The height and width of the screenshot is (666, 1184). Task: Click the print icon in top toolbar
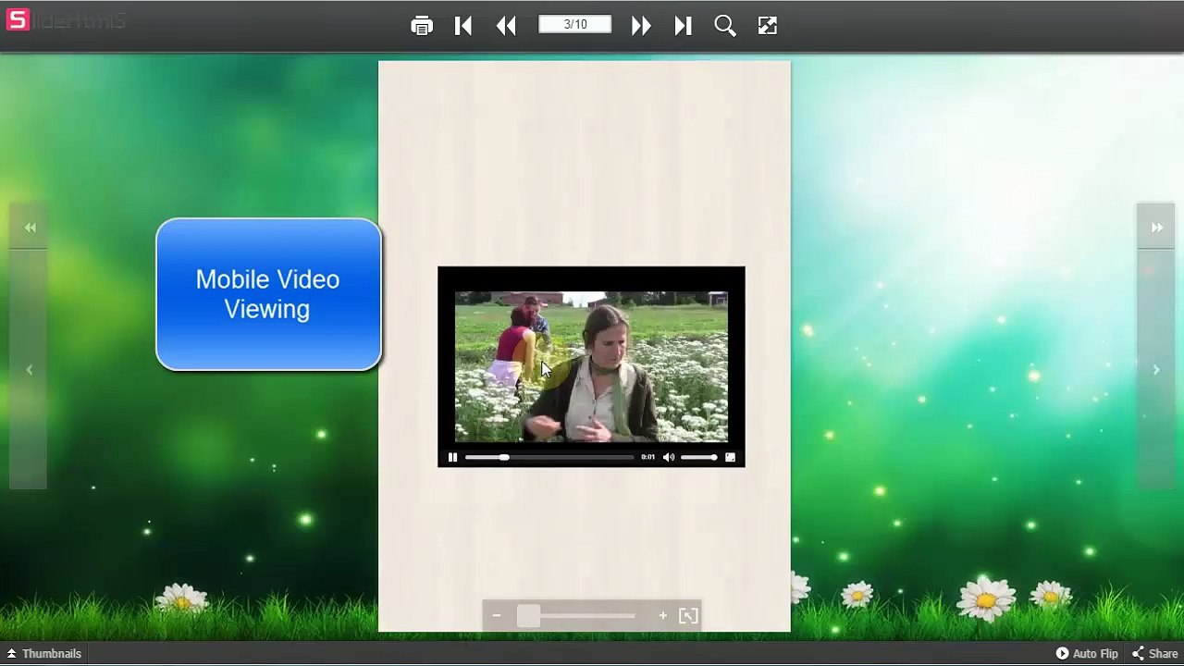tap(422, 26)
